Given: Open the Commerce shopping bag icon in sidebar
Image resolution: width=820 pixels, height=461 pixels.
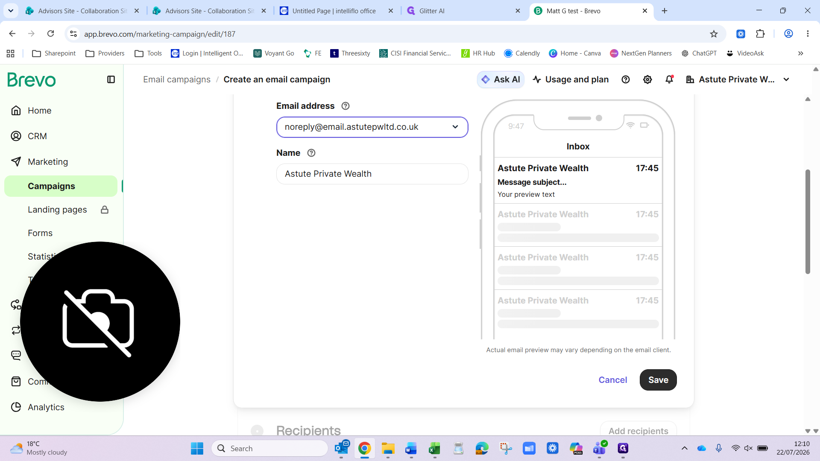Looking at the screenshot, I should (x=16, y=382).
